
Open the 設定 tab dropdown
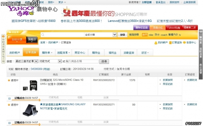[x=145, y=53]
